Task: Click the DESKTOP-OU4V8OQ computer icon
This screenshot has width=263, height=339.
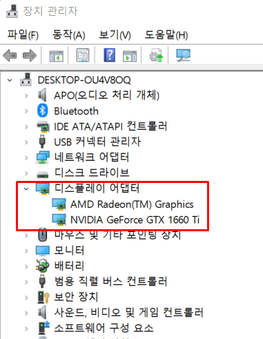Action: point(26,79)
